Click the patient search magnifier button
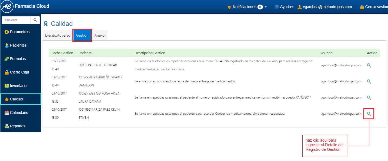 [x=35, y=20]
